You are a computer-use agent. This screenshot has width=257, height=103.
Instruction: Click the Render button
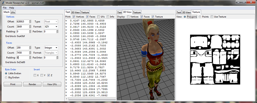[x=32, y=84]
